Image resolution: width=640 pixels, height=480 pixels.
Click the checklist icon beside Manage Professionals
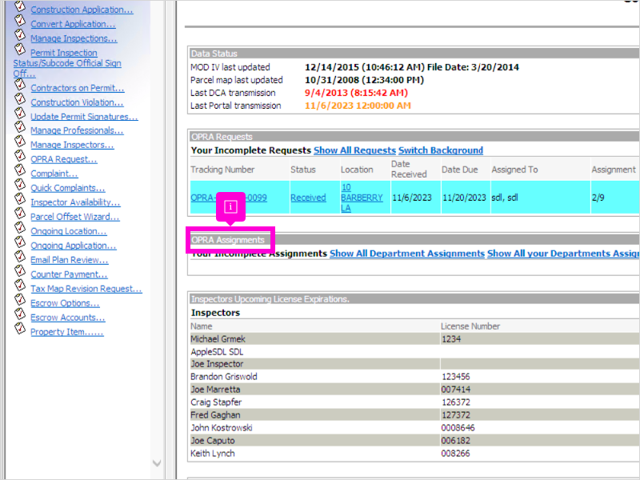(x=20, y=127)
